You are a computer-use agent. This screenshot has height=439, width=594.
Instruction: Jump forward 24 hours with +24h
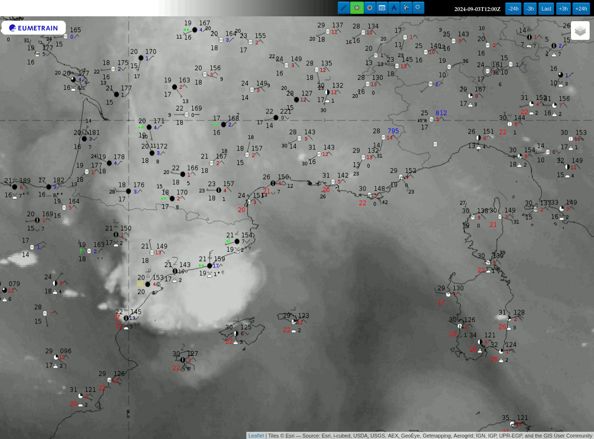pos(581,9)
